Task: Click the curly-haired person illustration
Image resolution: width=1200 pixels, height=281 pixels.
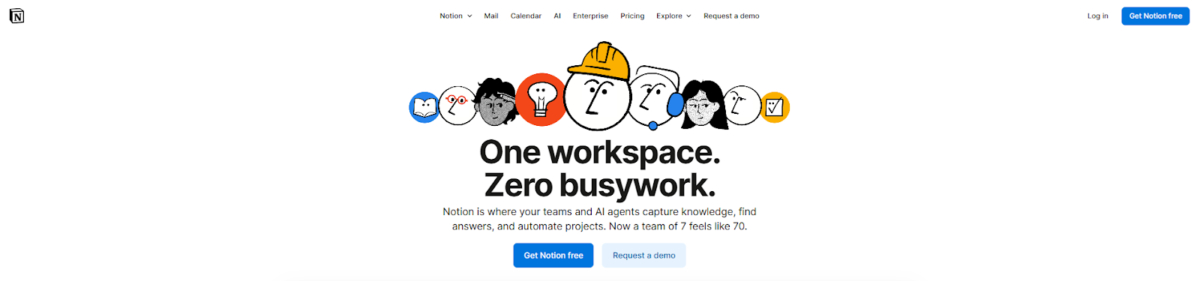Action: (496, 102)
